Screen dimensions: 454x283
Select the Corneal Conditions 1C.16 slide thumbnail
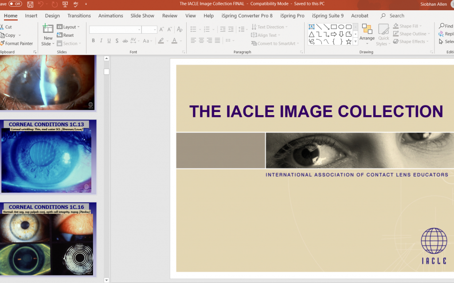(48, 239)
